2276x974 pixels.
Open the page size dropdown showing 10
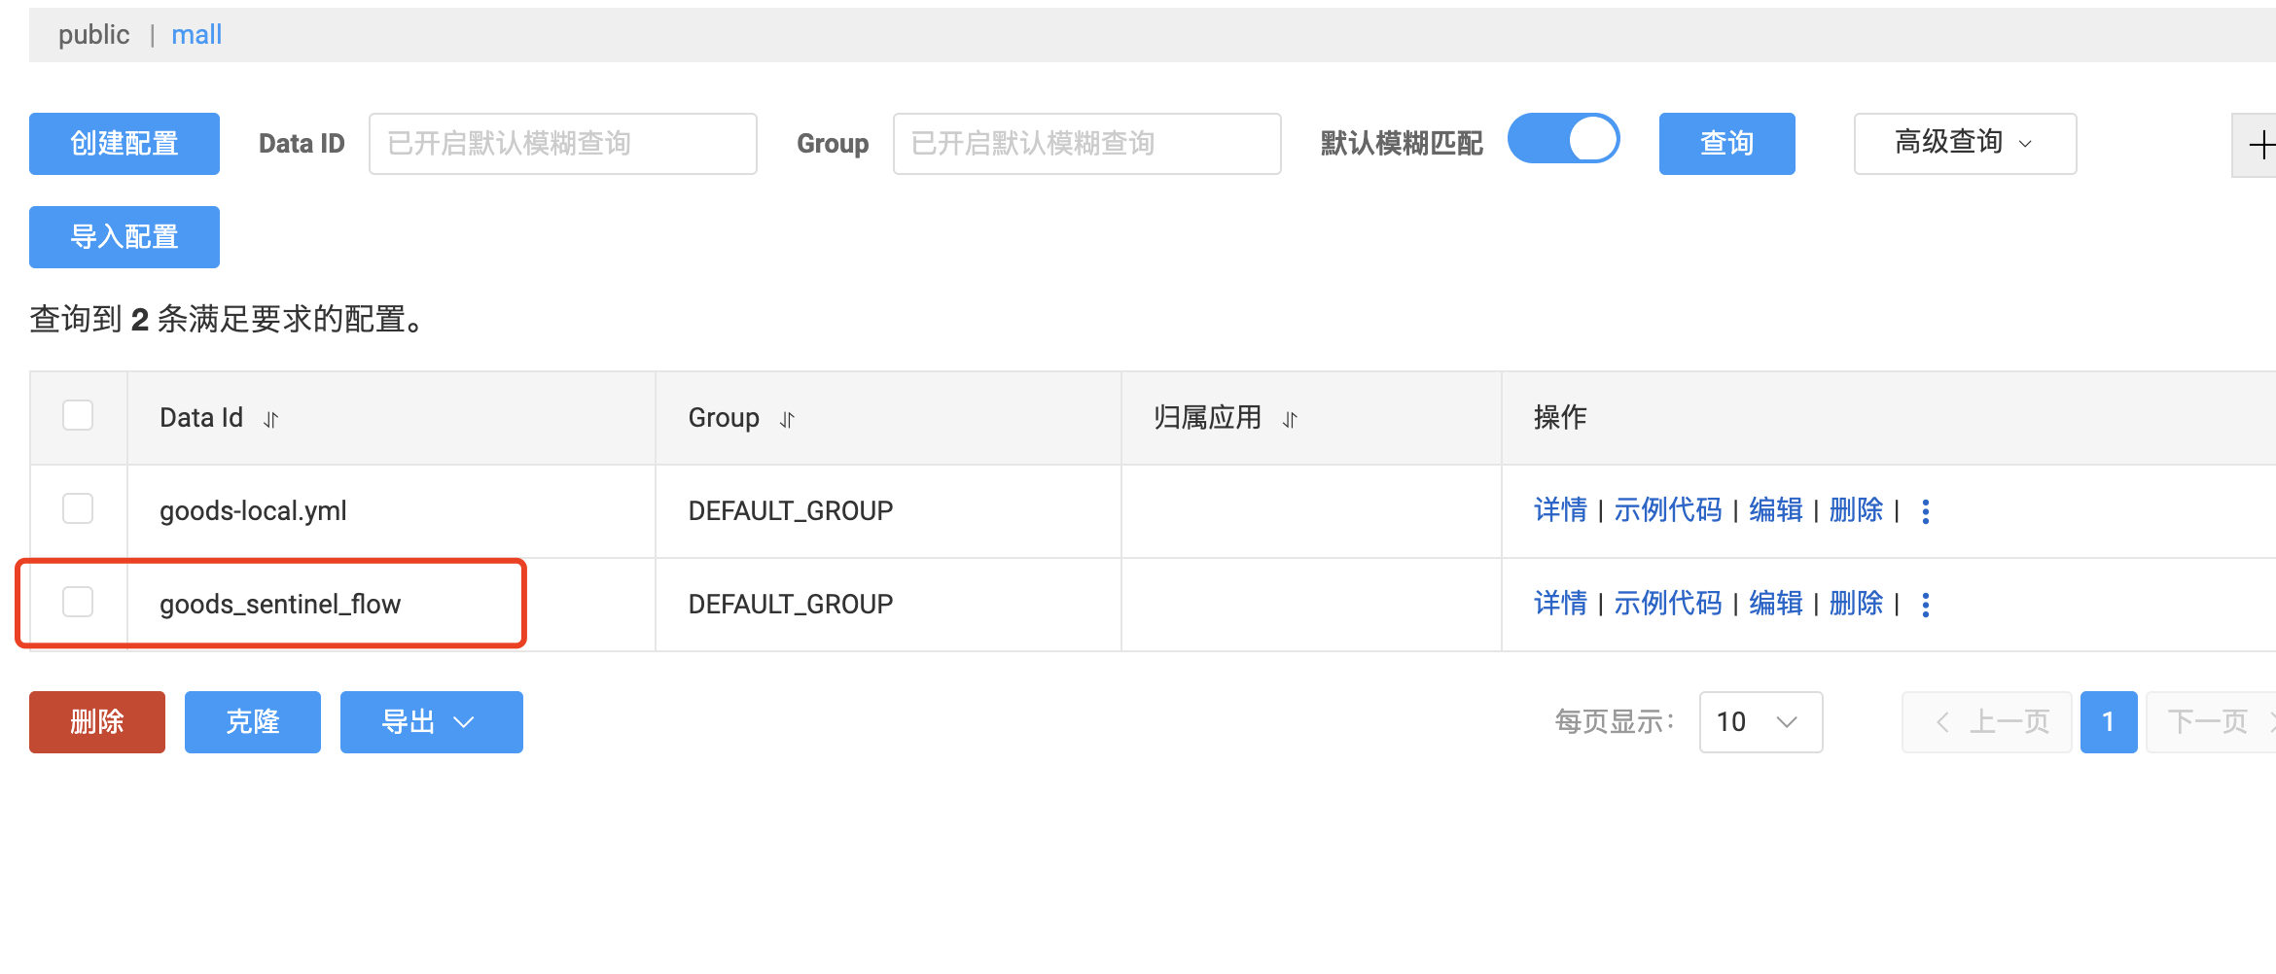pos(1760,722)
